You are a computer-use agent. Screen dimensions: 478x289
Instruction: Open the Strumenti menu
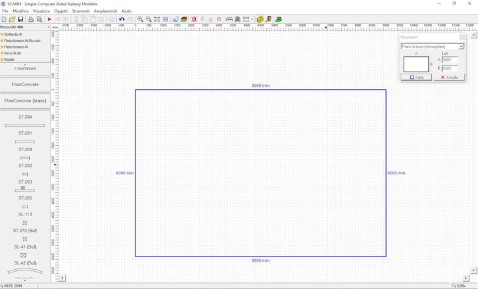(80, 11)
